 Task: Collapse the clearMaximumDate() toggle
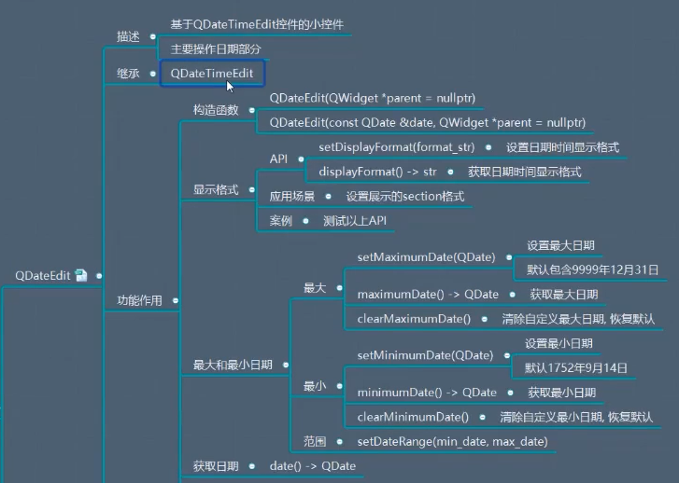pos(485,319)
